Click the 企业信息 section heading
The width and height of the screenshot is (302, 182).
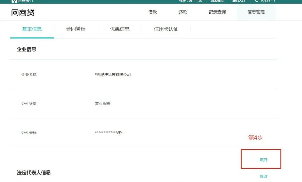pyautogui.click(x=27, y=49)
